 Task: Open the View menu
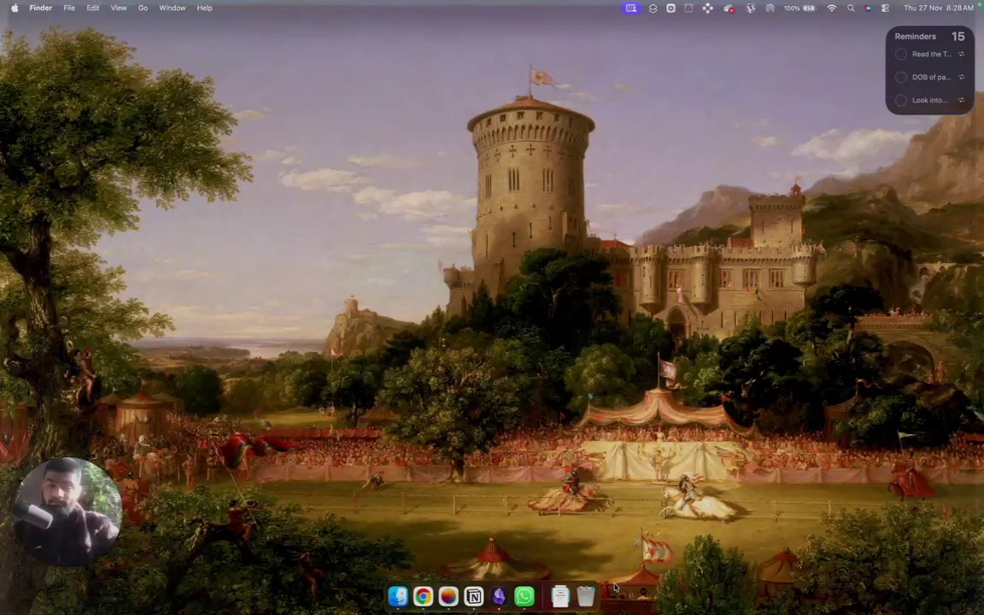119,9
